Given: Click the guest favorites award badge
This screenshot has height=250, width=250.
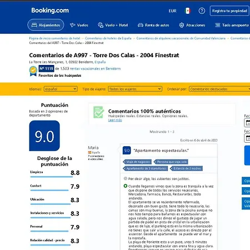Looking at the screenshot, I should click(x=33, y=71).
